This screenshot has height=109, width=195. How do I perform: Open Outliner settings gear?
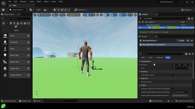tap(192, 18)
